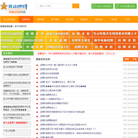The image size is (138, 138).
Task: Open the 高薪诚聘 banner
Action: point(58,41)
